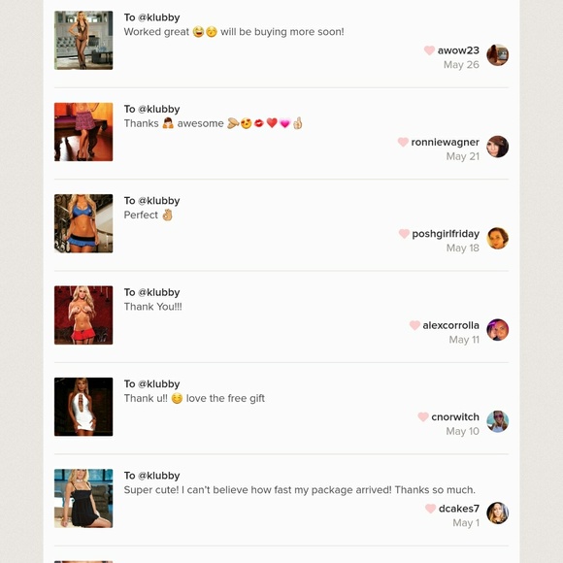Viewport: 563px width, 563px height.
Task: Open the username link awow23
Action: tap(458, 50)
